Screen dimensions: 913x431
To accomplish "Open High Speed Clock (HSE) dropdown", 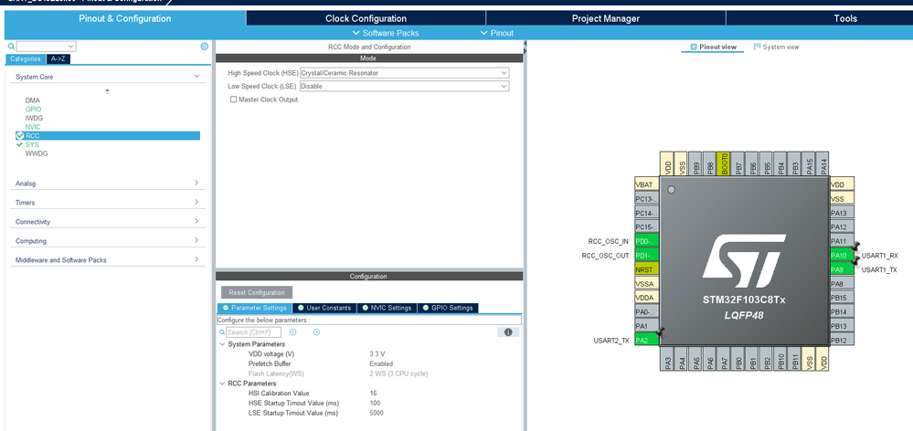I will 405,73.
